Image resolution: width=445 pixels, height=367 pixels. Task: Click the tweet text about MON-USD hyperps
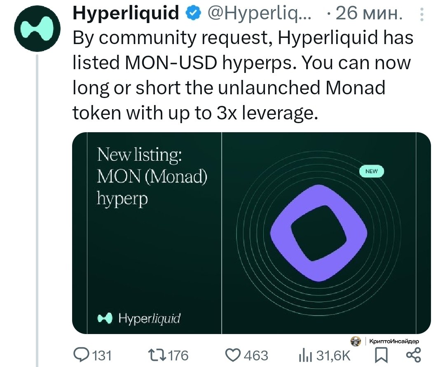[x=242, y=75]
